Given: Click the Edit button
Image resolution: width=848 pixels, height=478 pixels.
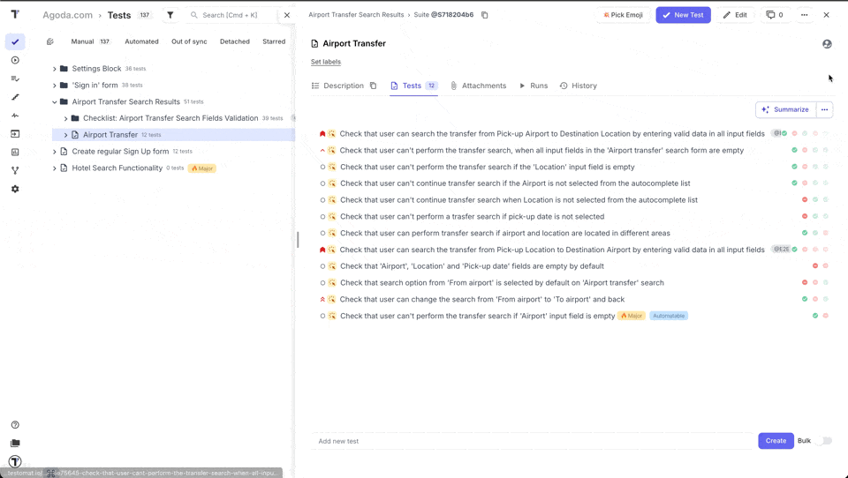Looking at the screenshot, I should point(735,15).
